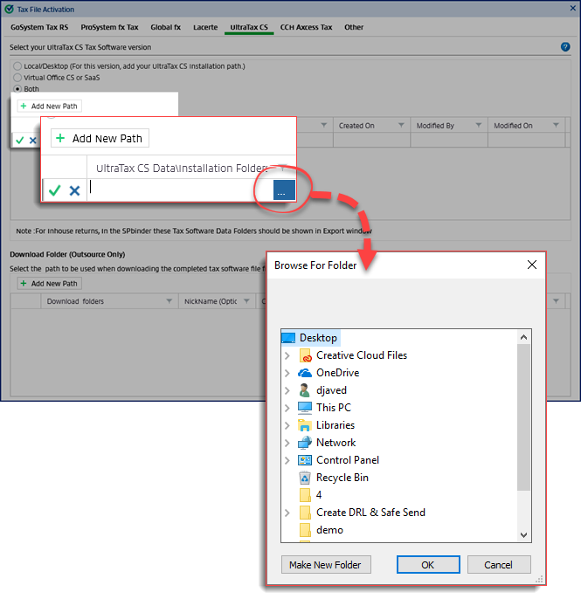The image size is (581, 599).
Task: Click the folder tree vertical scrollbar thumb
Action: [523, 417]
